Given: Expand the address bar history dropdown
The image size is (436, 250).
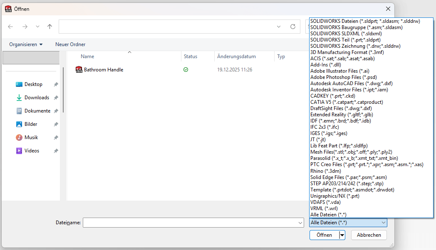Looking at the screenshot, I should (x=278, y=26).
